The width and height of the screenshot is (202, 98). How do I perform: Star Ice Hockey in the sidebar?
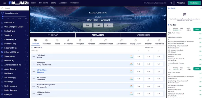[x=26, y=39]
